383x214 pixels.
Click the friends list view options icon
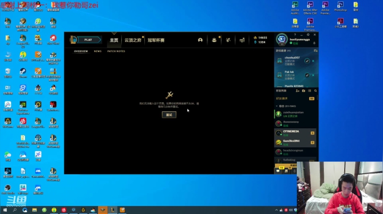tap(310, 91)
